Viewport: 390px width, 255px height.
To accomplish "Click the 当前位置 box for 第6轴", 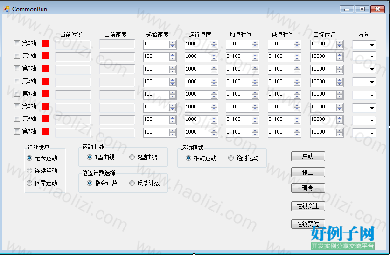I will (73, 120).
